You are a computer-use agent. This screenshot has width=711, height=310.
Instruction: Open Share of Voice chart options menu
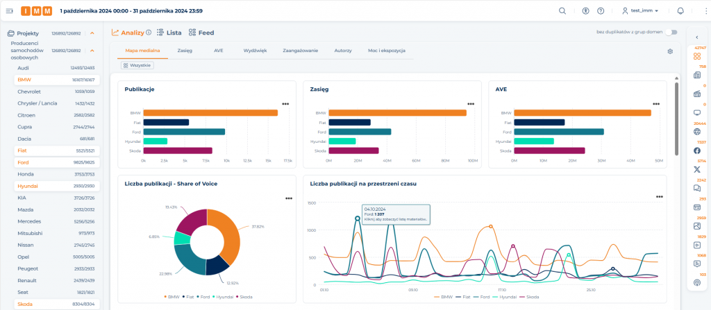pyautogui.click(x=289, y=198)
